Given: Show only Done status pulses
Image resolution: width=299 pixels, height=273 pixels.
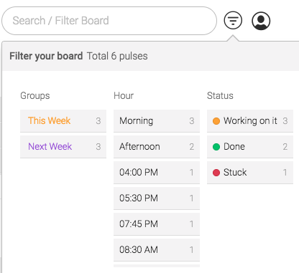Looking at the screenshot, I should tap(250, 147).
